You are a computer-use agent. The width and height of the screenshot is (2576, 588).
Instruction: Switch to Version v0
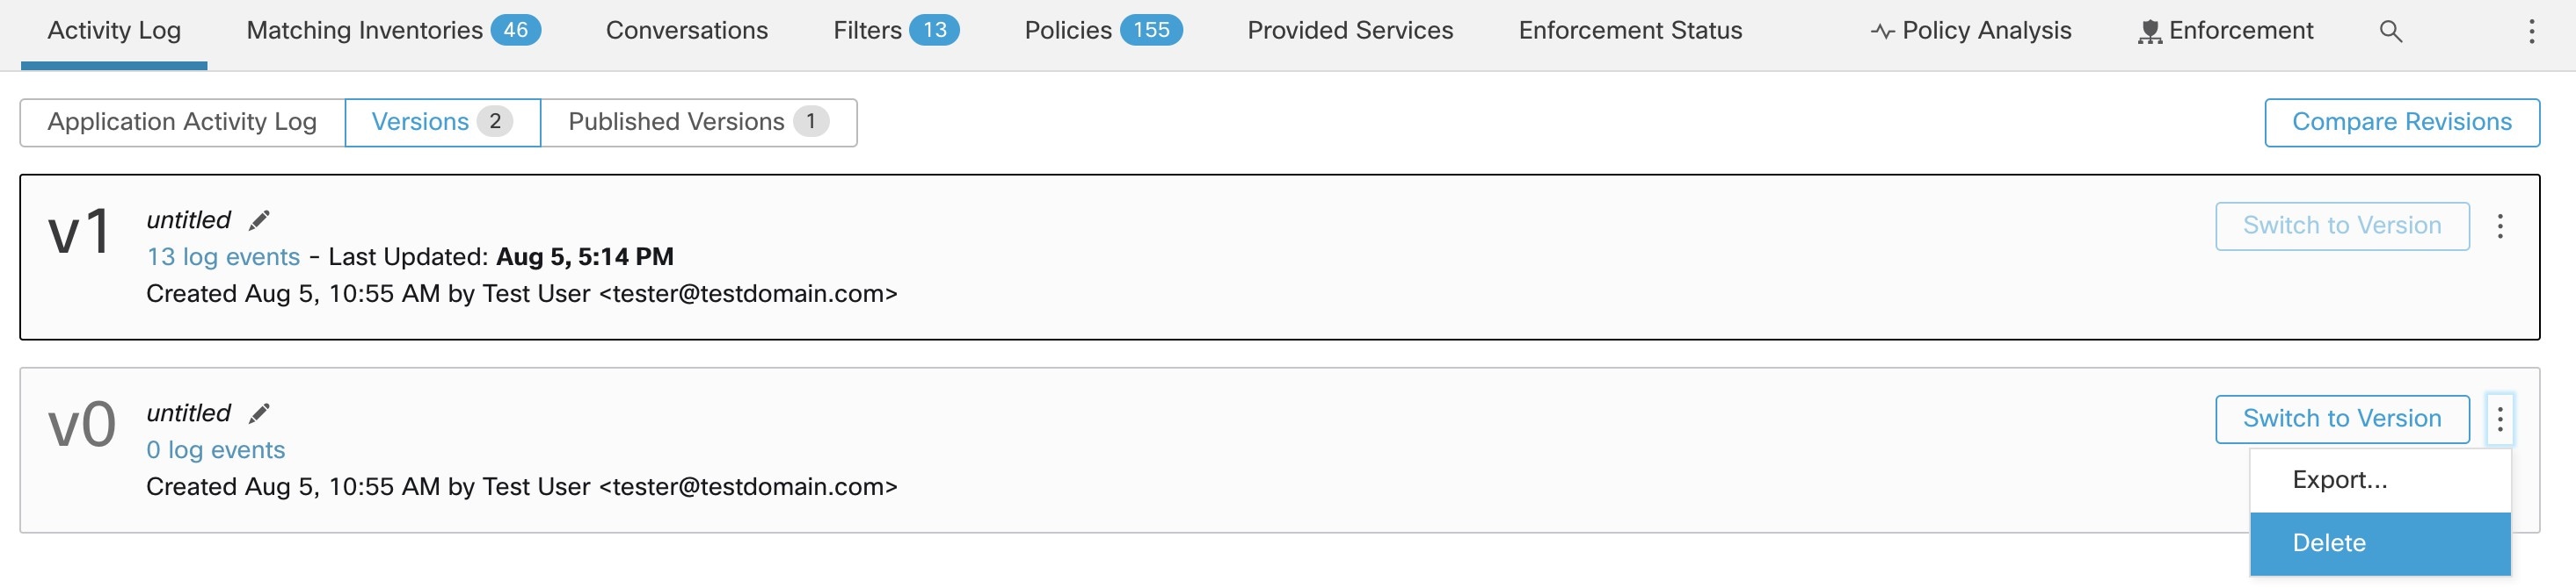coord(2341,419)
